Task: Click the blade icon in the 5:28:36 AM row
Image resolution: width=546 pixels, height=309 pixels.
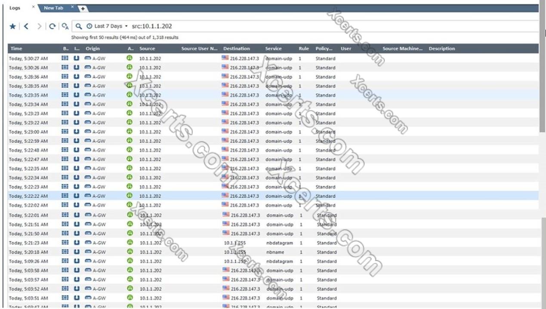Action: click(x=65, y=77)
